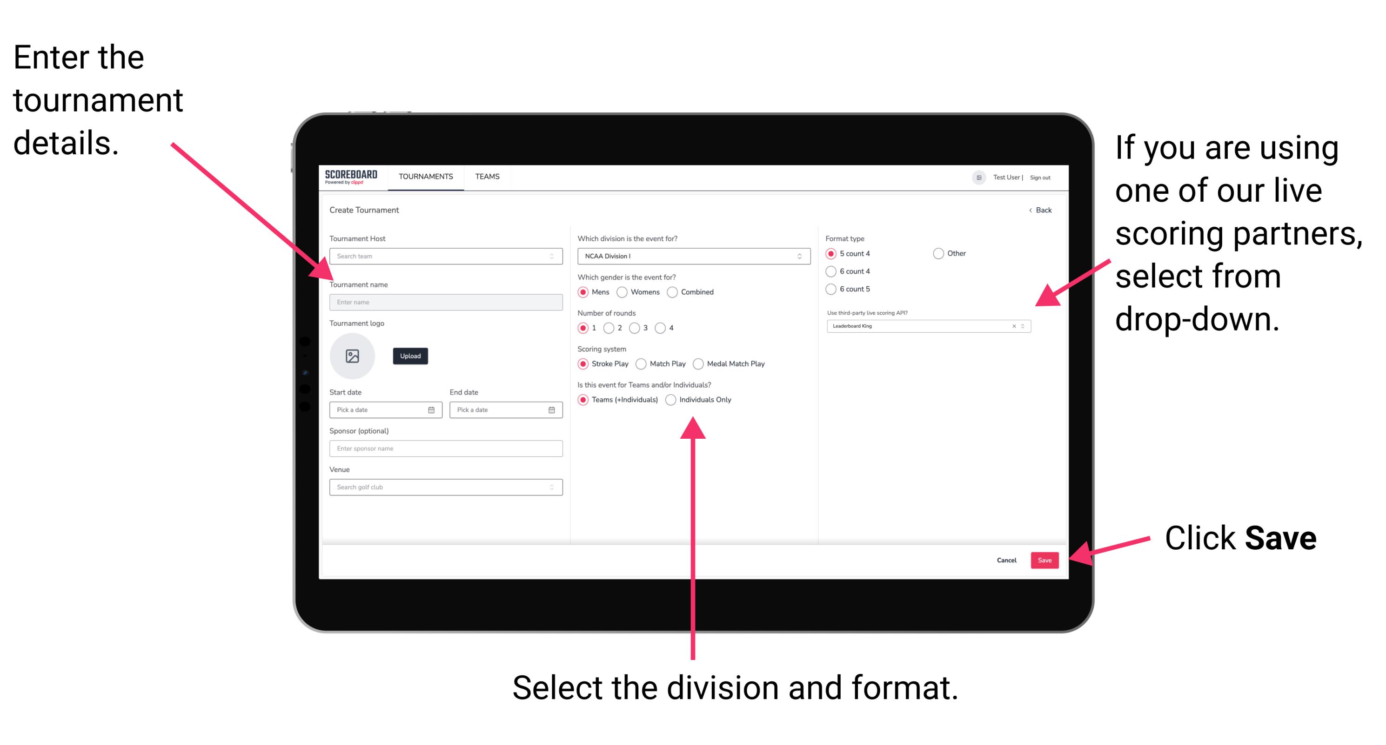Expand the venue search golf club field

pos(551,487)
